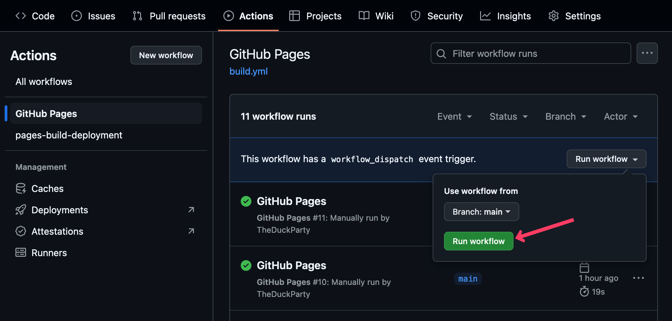Screen dimensions: 672x321
Task: Select the Actions tab
Action: click(248, 16)
